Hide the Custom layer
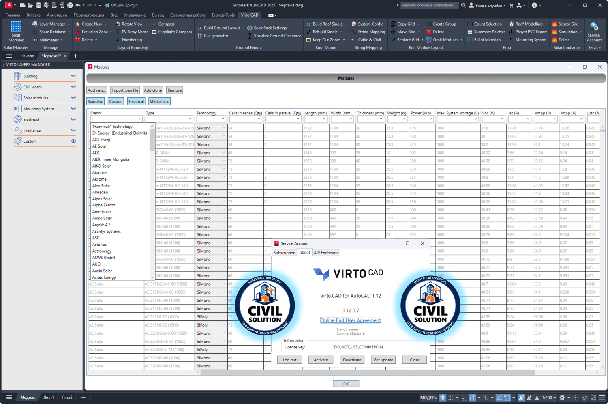Image resolution: width=608 pixels, height=404 pixels. [73, 141]
